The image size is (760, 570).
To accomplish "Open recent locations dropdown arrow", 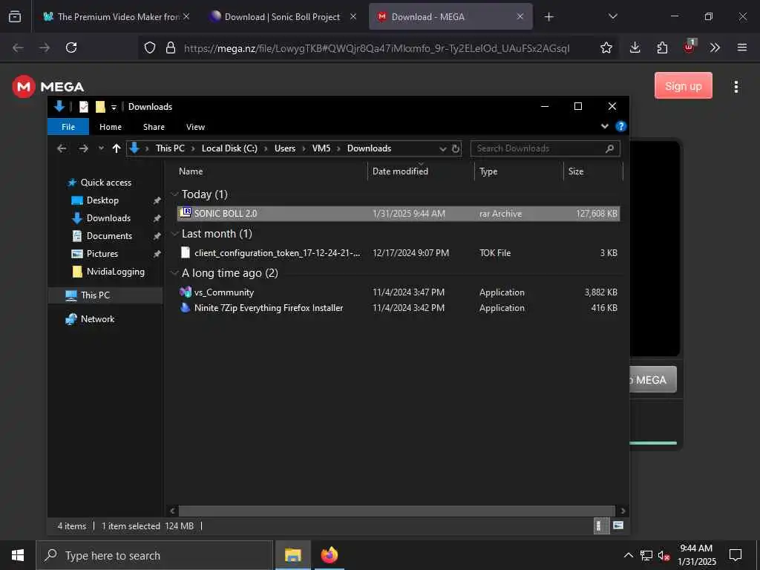I will click(101, 148).
